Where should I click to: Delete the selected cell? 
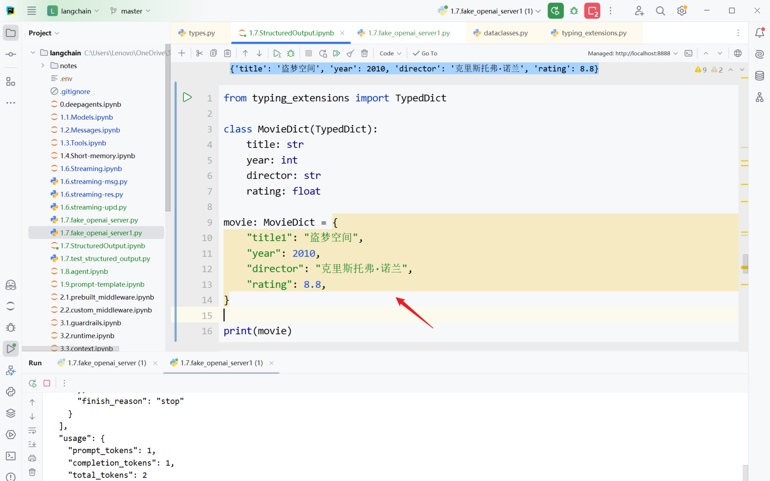pyautogui.click(x=365, y=53)
